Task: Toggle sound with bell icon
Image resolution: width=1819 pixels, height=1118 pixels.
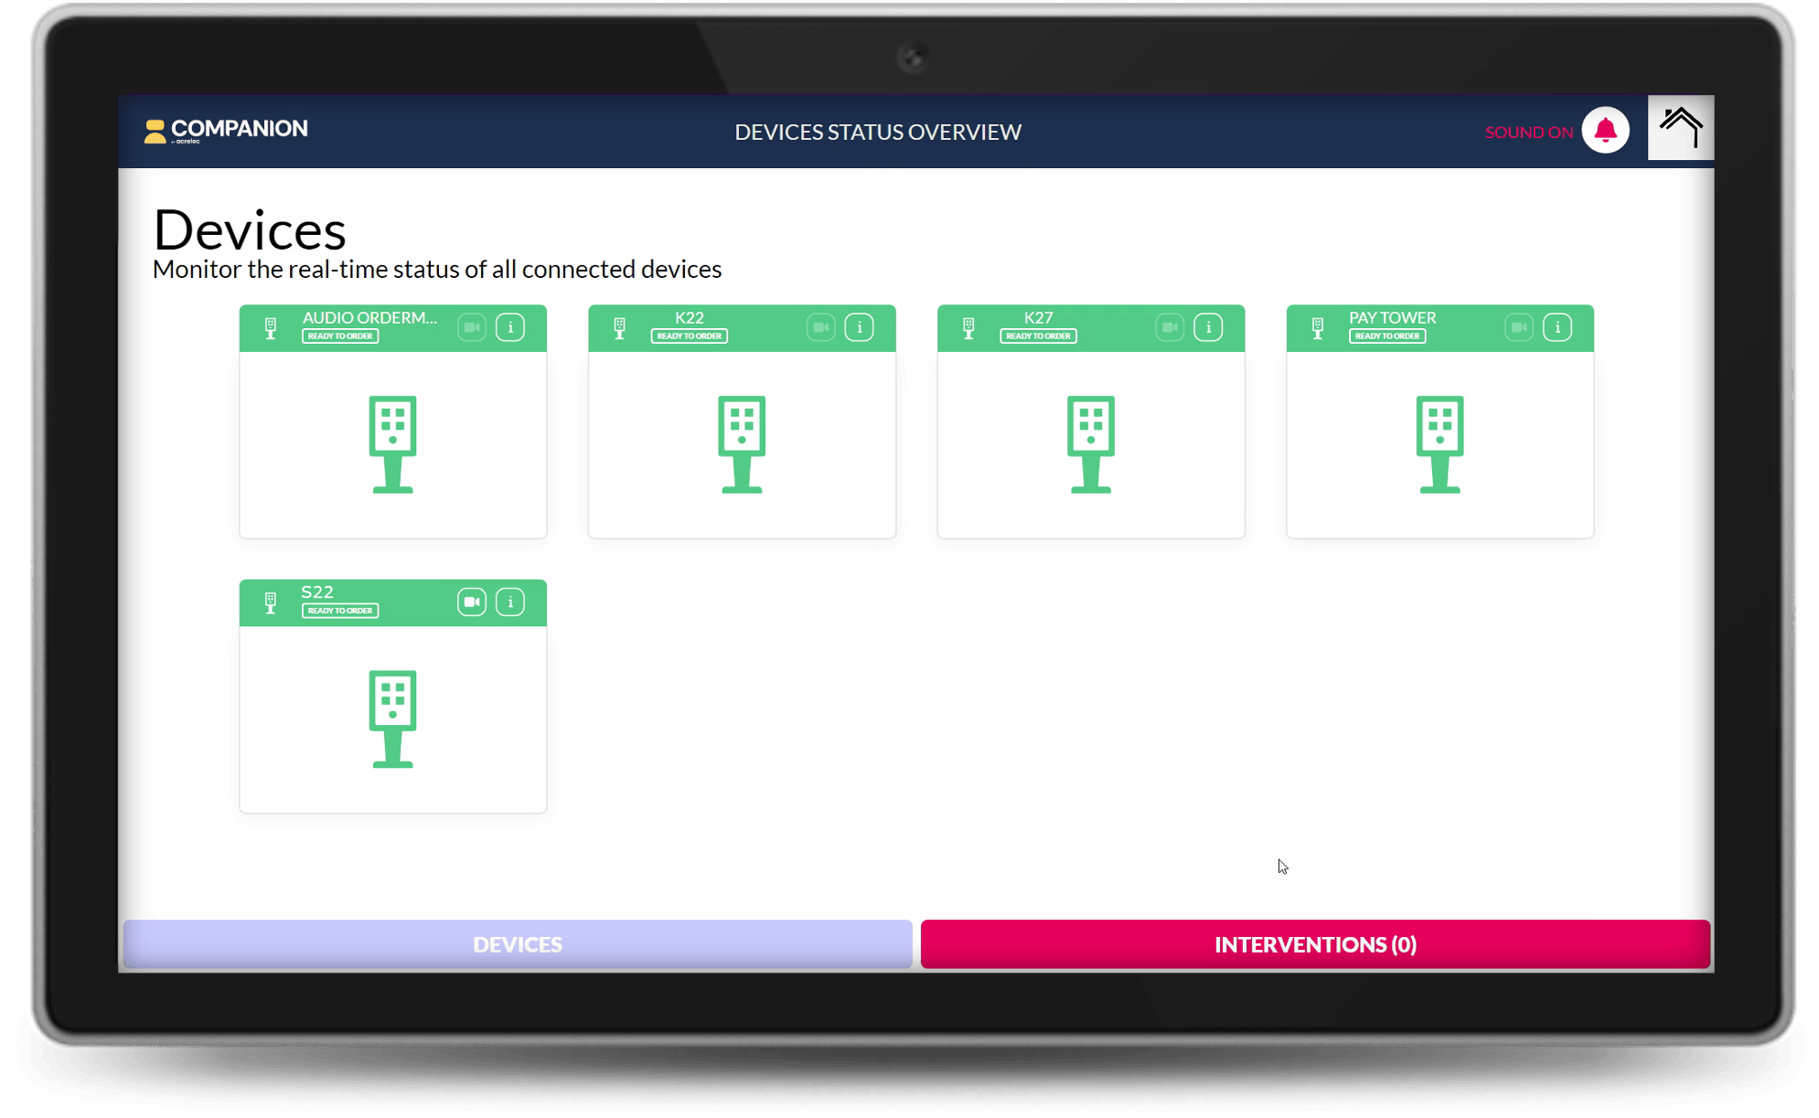Action: pos(1605,131)
